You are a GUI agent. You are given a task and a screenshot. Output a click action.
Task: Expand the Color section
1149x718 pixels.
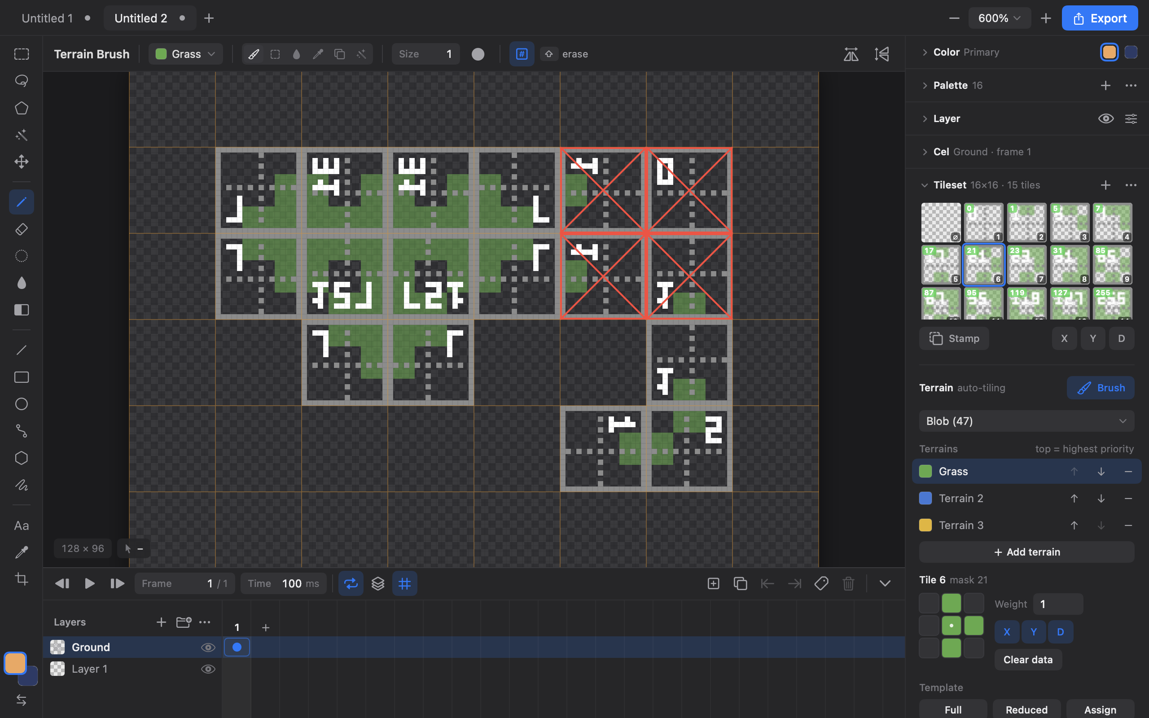[925, 52]
